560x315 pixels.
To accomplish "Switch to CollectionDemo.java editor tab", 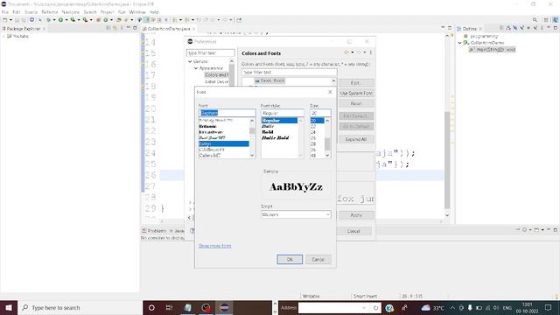I will pyautogui.click(x=169, y=29).
